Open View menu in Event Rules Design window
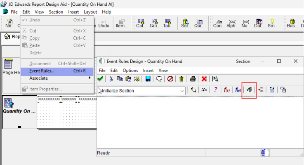Viewport: 304px width, 165px height. [163, 71]
